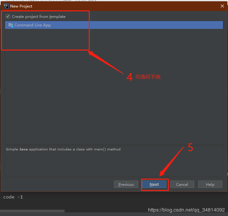This screenshot has height=216, width=228.
Task: Cancel the New Project dialog
Action: 182,184
